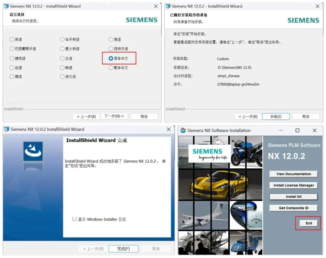
Task: Select the 巴西葡萄牙语 language option
Action: [12, 49]
